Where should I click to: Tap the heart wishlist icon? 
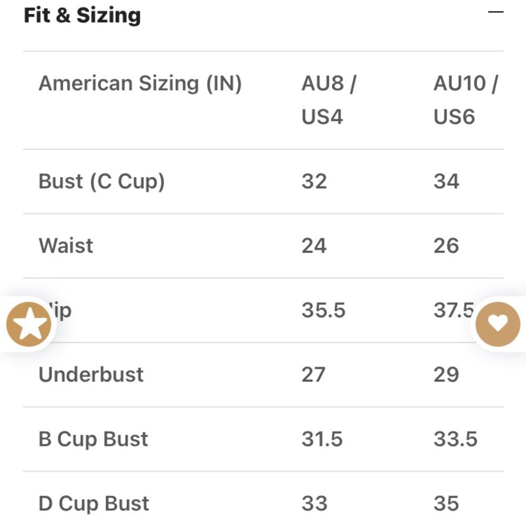(498, 323)
